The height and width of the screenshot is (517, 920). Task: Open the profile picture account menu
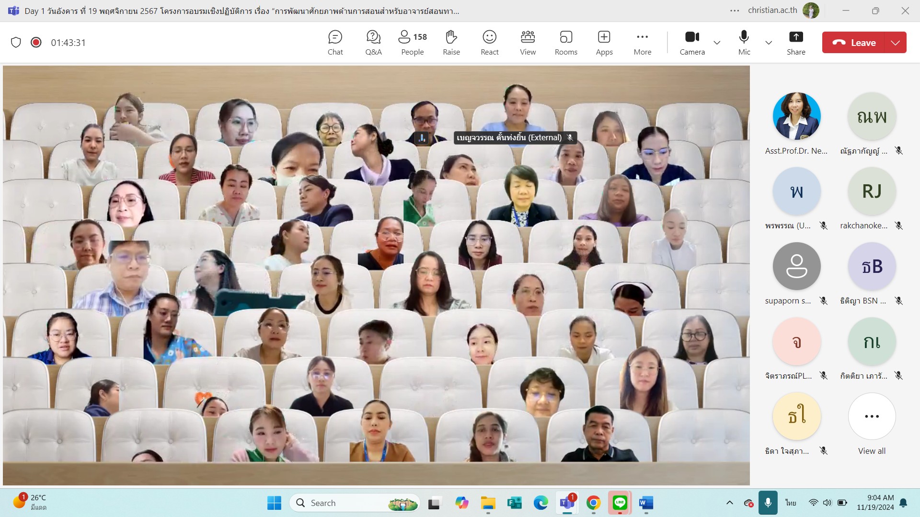811,11
